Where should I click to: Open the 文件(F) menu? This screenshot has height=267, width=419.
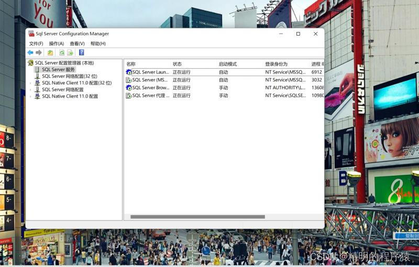tap(36, 44)
